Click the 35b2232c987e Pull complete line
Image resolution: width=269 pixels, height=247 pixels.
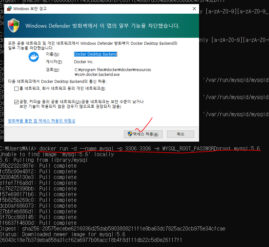(x=38, y=166)
